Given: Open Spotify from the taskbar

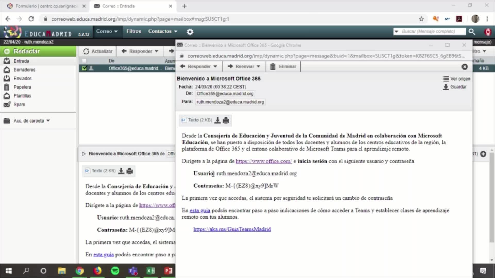Looking at the screenshot, I should click(x=115, y=271).
